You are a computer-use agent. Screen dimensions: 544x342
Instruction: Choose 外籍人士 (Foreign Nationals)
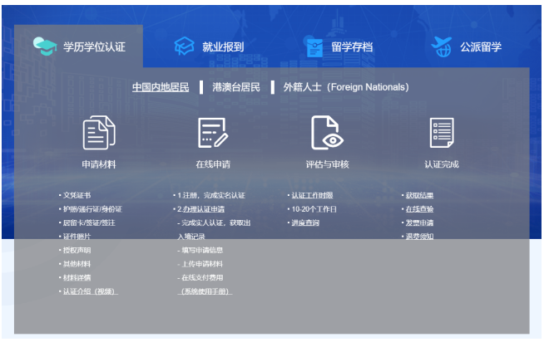pos(346,87)
